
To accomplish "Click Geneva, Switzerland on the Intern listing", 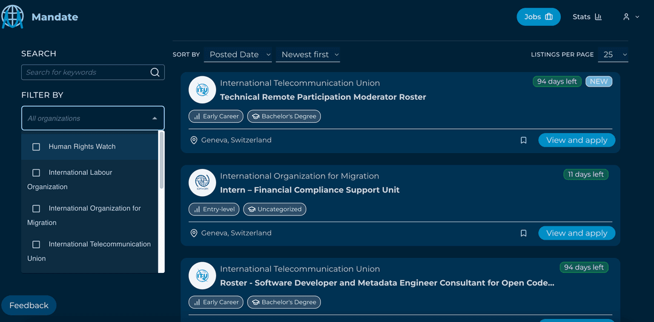I will (236, 233).
